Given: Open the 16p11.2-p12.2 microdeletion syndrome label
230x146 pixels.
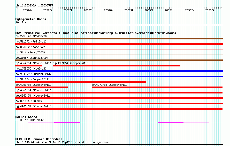Looking at the screenshot, I should [x=62, y=142].
